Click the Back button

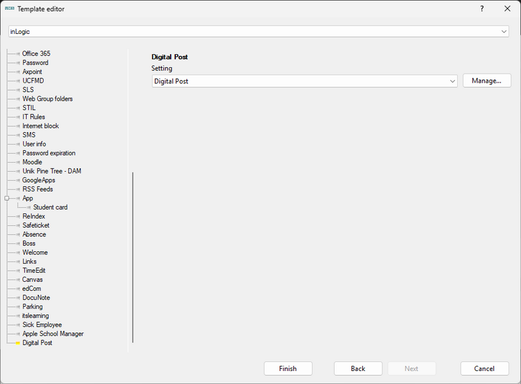tap(358, 368)
